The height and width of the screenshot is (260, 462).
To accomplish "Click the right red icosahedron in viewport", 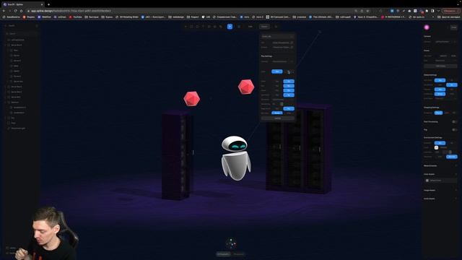I will [246, 87].
